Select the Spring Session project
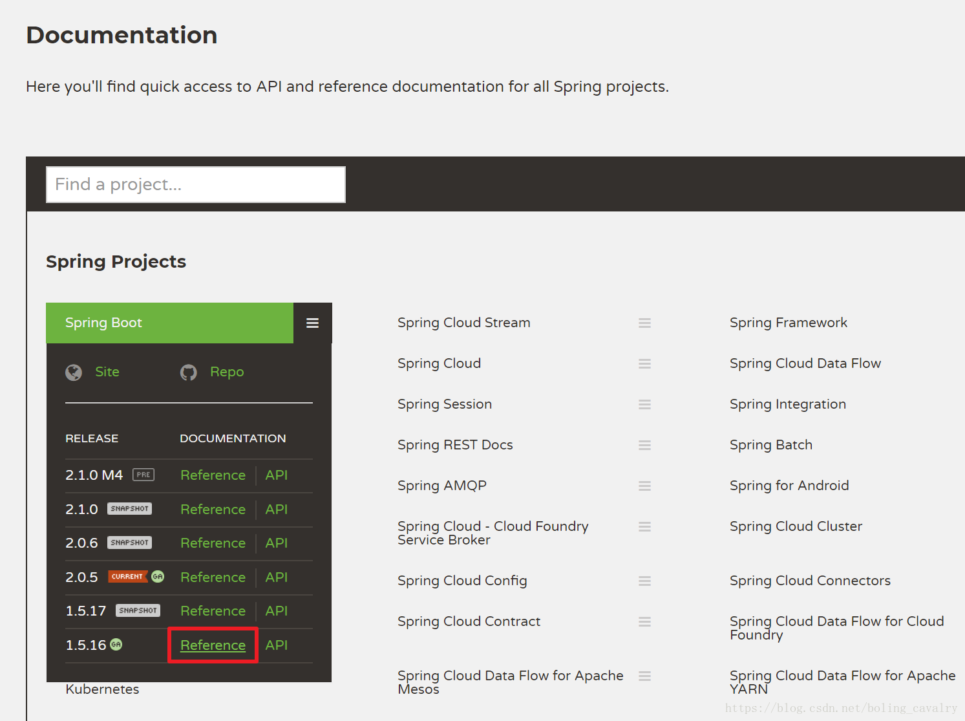 (x=445, y=404)
